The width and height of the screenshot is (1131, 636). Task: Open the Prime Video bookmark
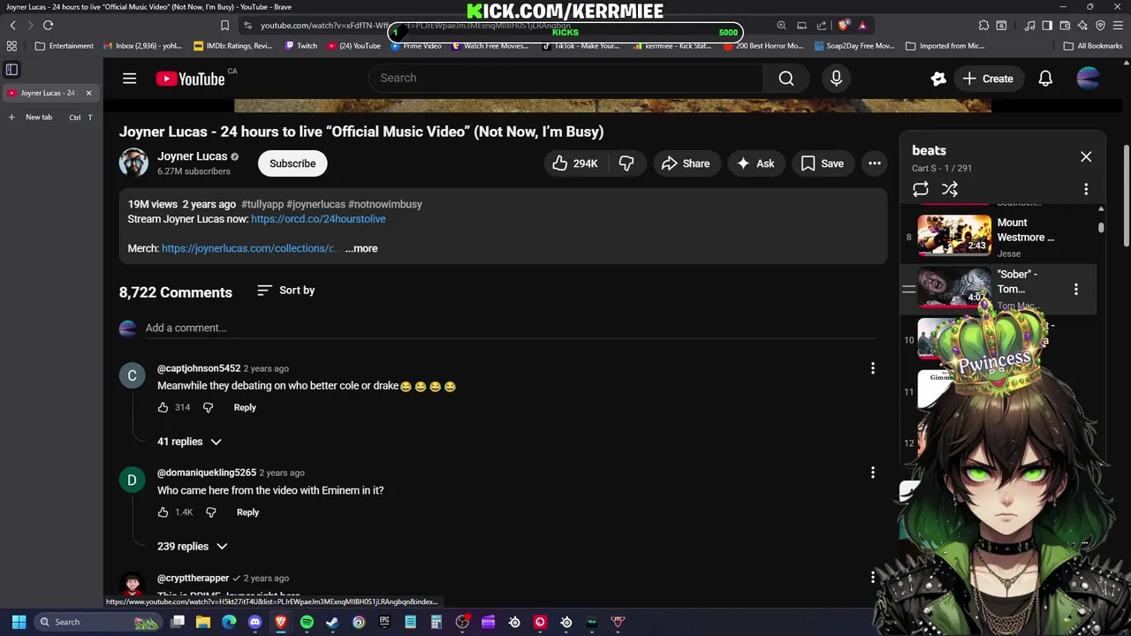tap(415, 46)
